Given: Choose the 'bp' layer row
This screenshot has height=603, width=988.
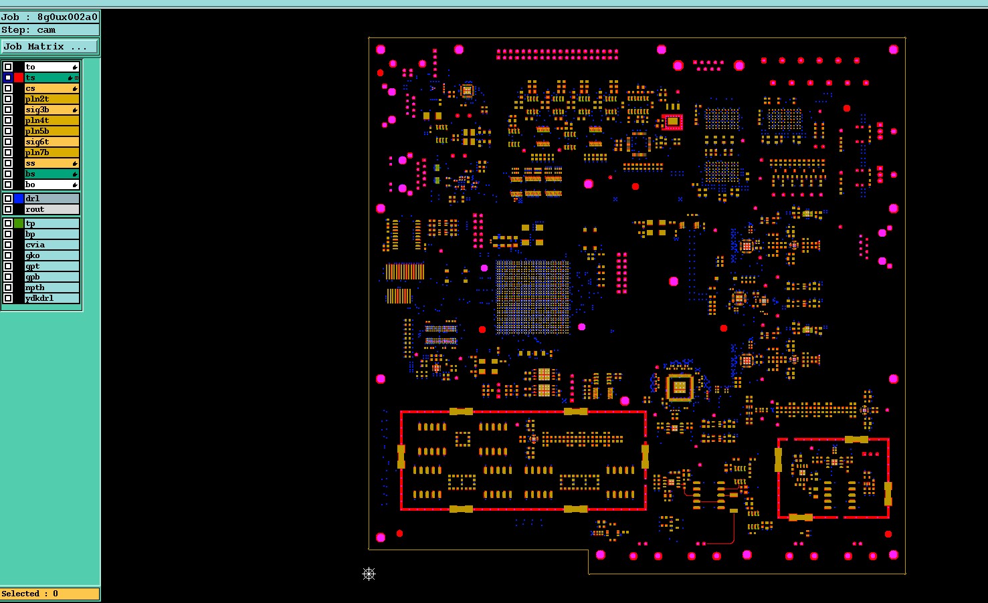Looking at the screenshot, I should (52, 234).
